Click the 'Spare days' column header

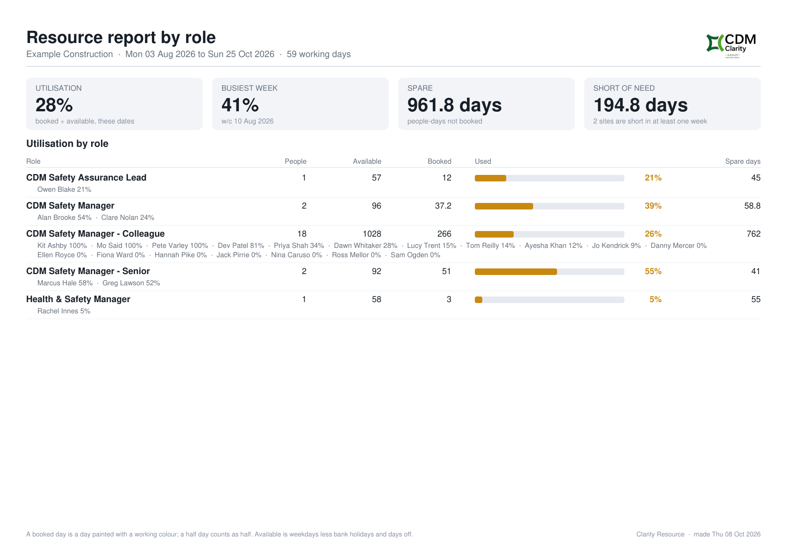point(743,161)
